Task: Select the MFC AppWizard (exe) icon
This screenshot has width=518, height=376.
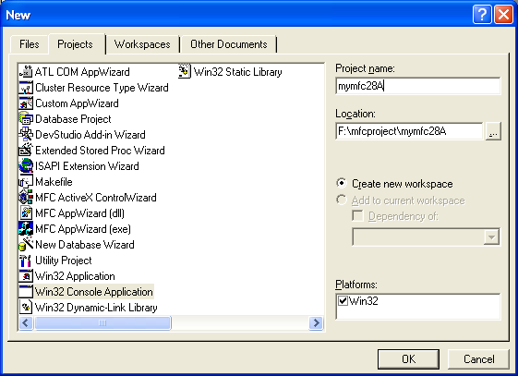Action: tap(26, 228)
